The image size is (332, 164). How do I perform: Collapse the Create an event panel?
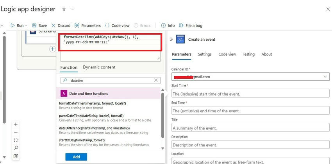click(x=171, y=40)
